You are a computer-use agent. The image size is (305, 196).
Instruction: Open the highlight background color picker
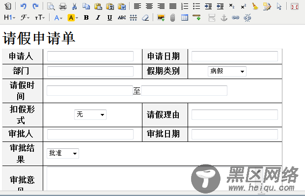[x=73, y=18]
